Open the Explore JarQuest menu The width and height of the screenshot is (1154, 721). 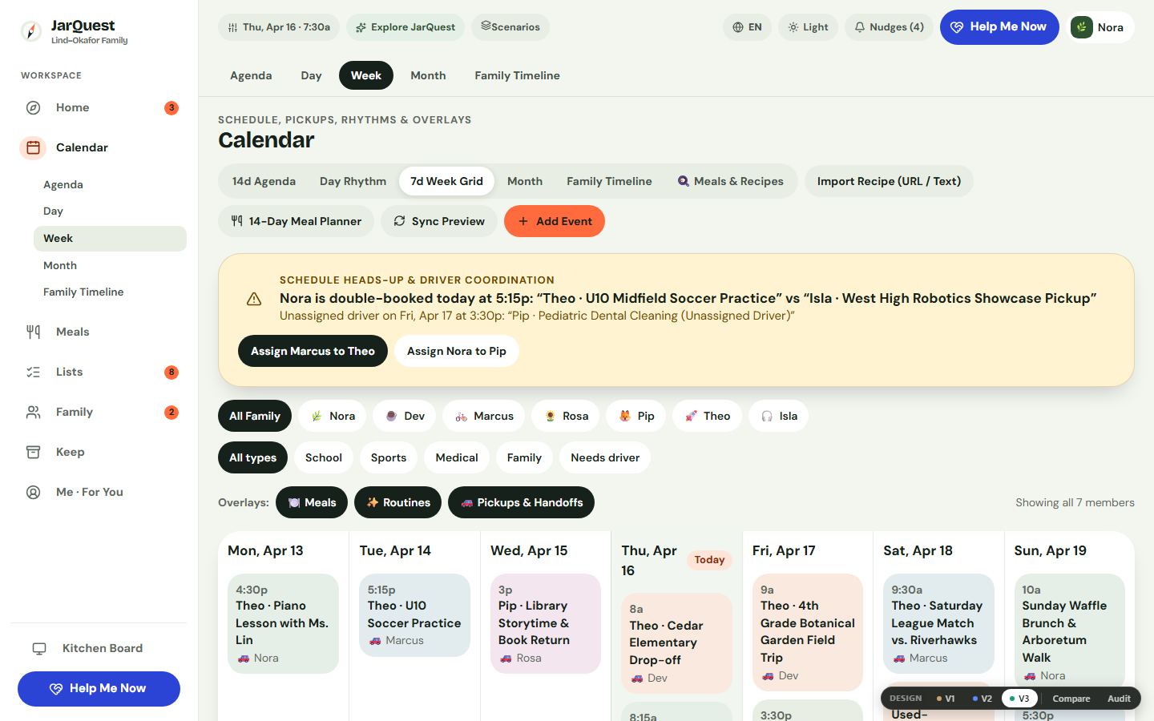point(406,27)
